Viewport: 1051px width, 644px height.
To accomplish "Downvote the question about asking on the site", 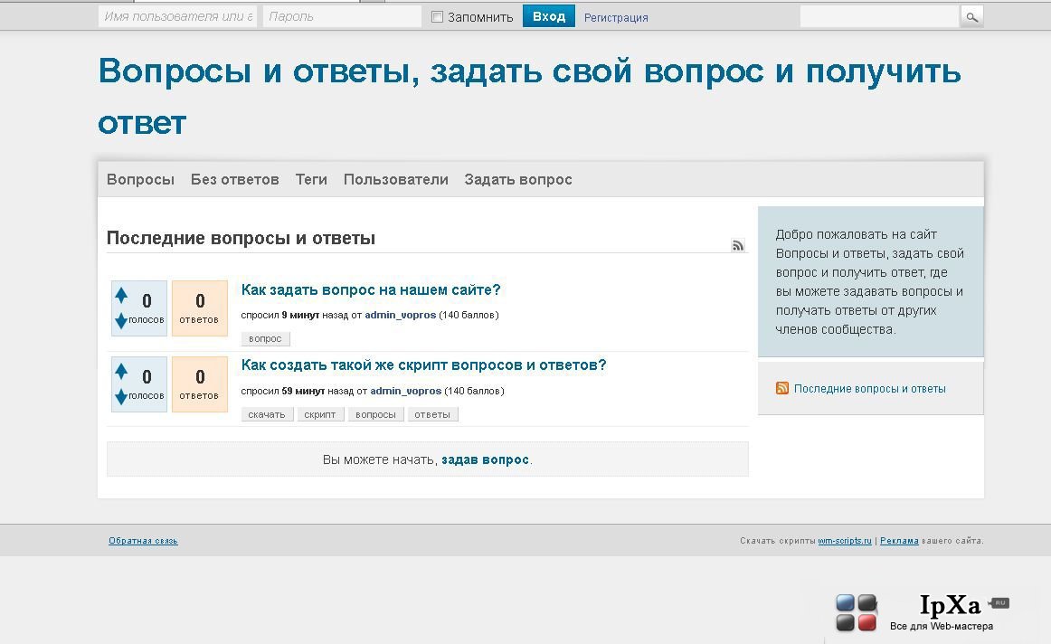I will (x=121, y=320).
